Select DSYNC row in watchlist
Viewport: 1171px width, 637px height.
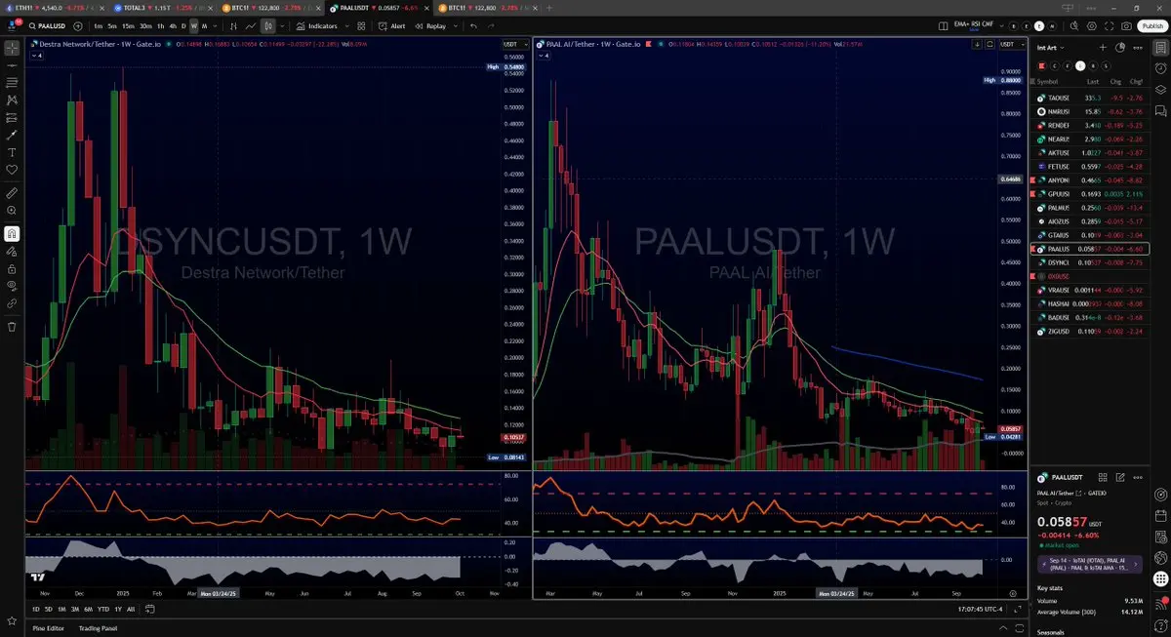[x=1089, y=263]
